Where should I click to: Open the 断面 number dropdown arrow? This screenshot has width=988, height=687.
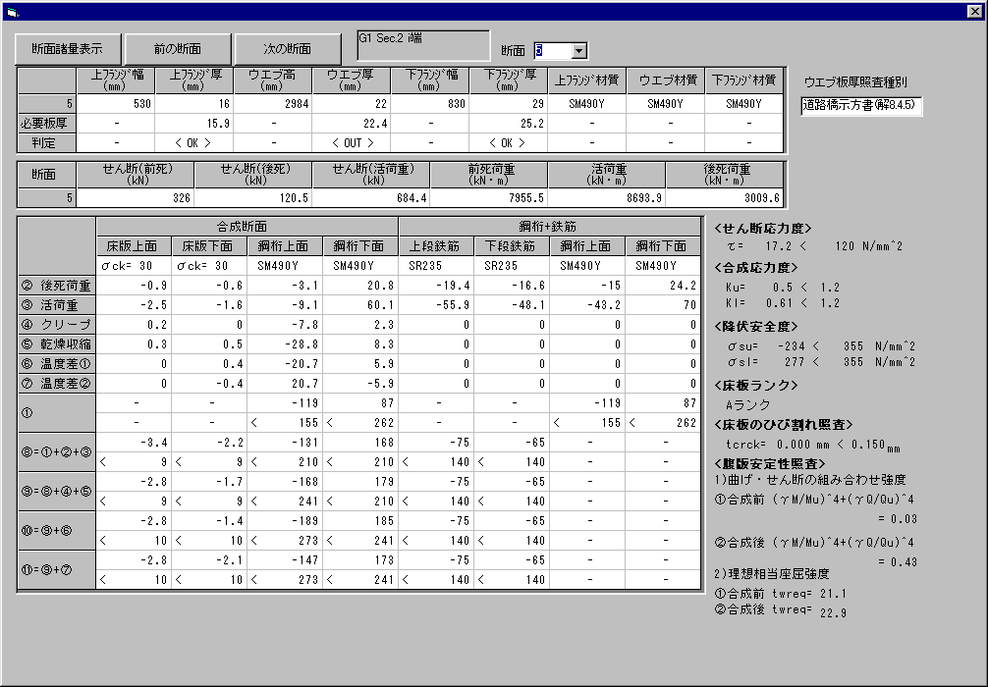coord(578,50)
